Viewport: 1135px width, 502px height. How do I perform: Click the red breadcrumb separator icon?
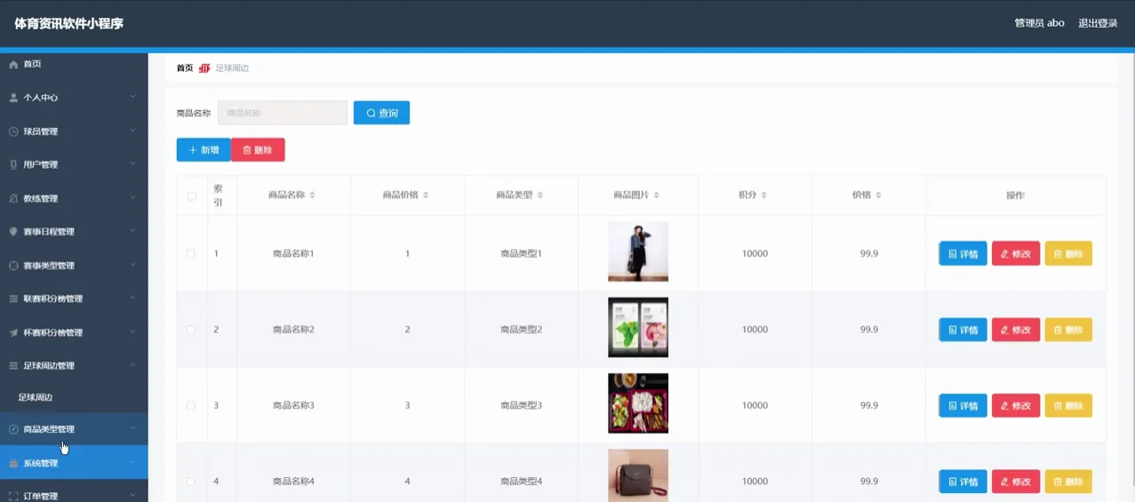204,68
